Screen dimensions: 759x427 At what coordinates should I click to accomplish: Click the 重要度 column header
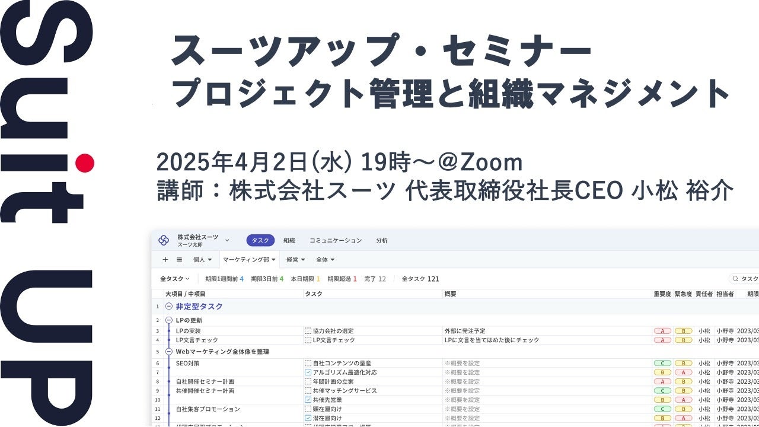662,294
